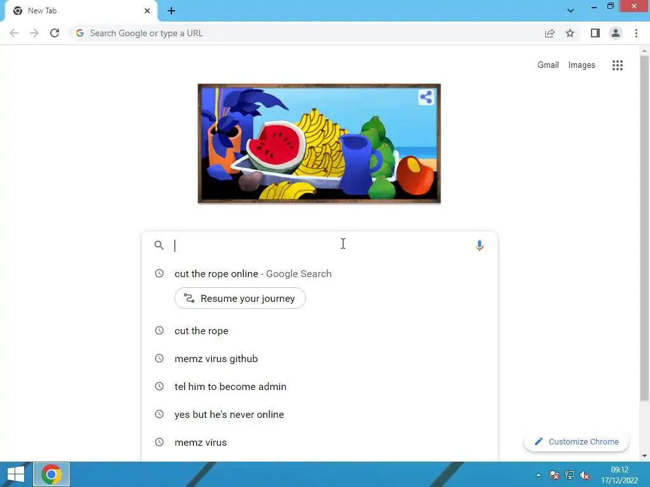Open the network status tray icon
Image resolution: width=650 pixels, height=487 pixels.
pos(569,475)
